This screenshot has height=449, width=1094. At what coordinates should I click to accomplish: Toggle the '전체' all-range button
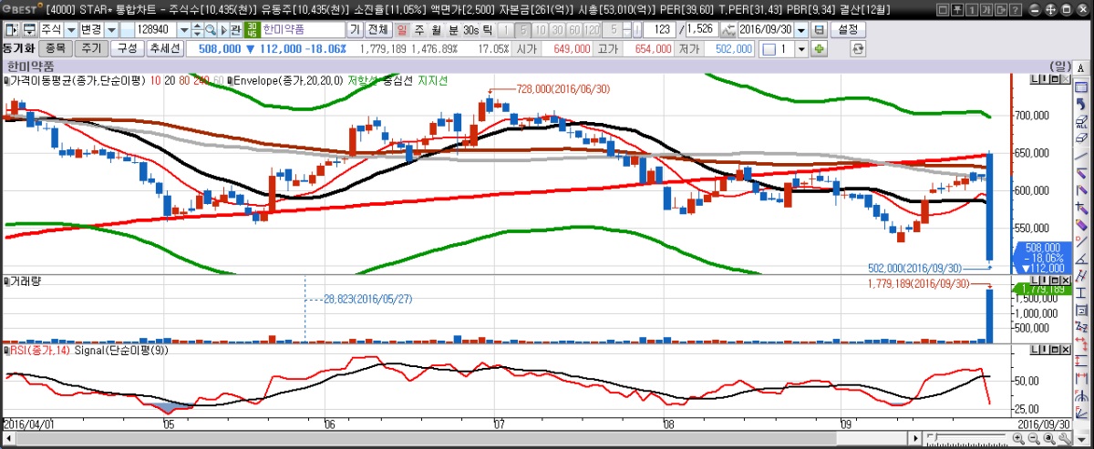[x=378, y=29]
